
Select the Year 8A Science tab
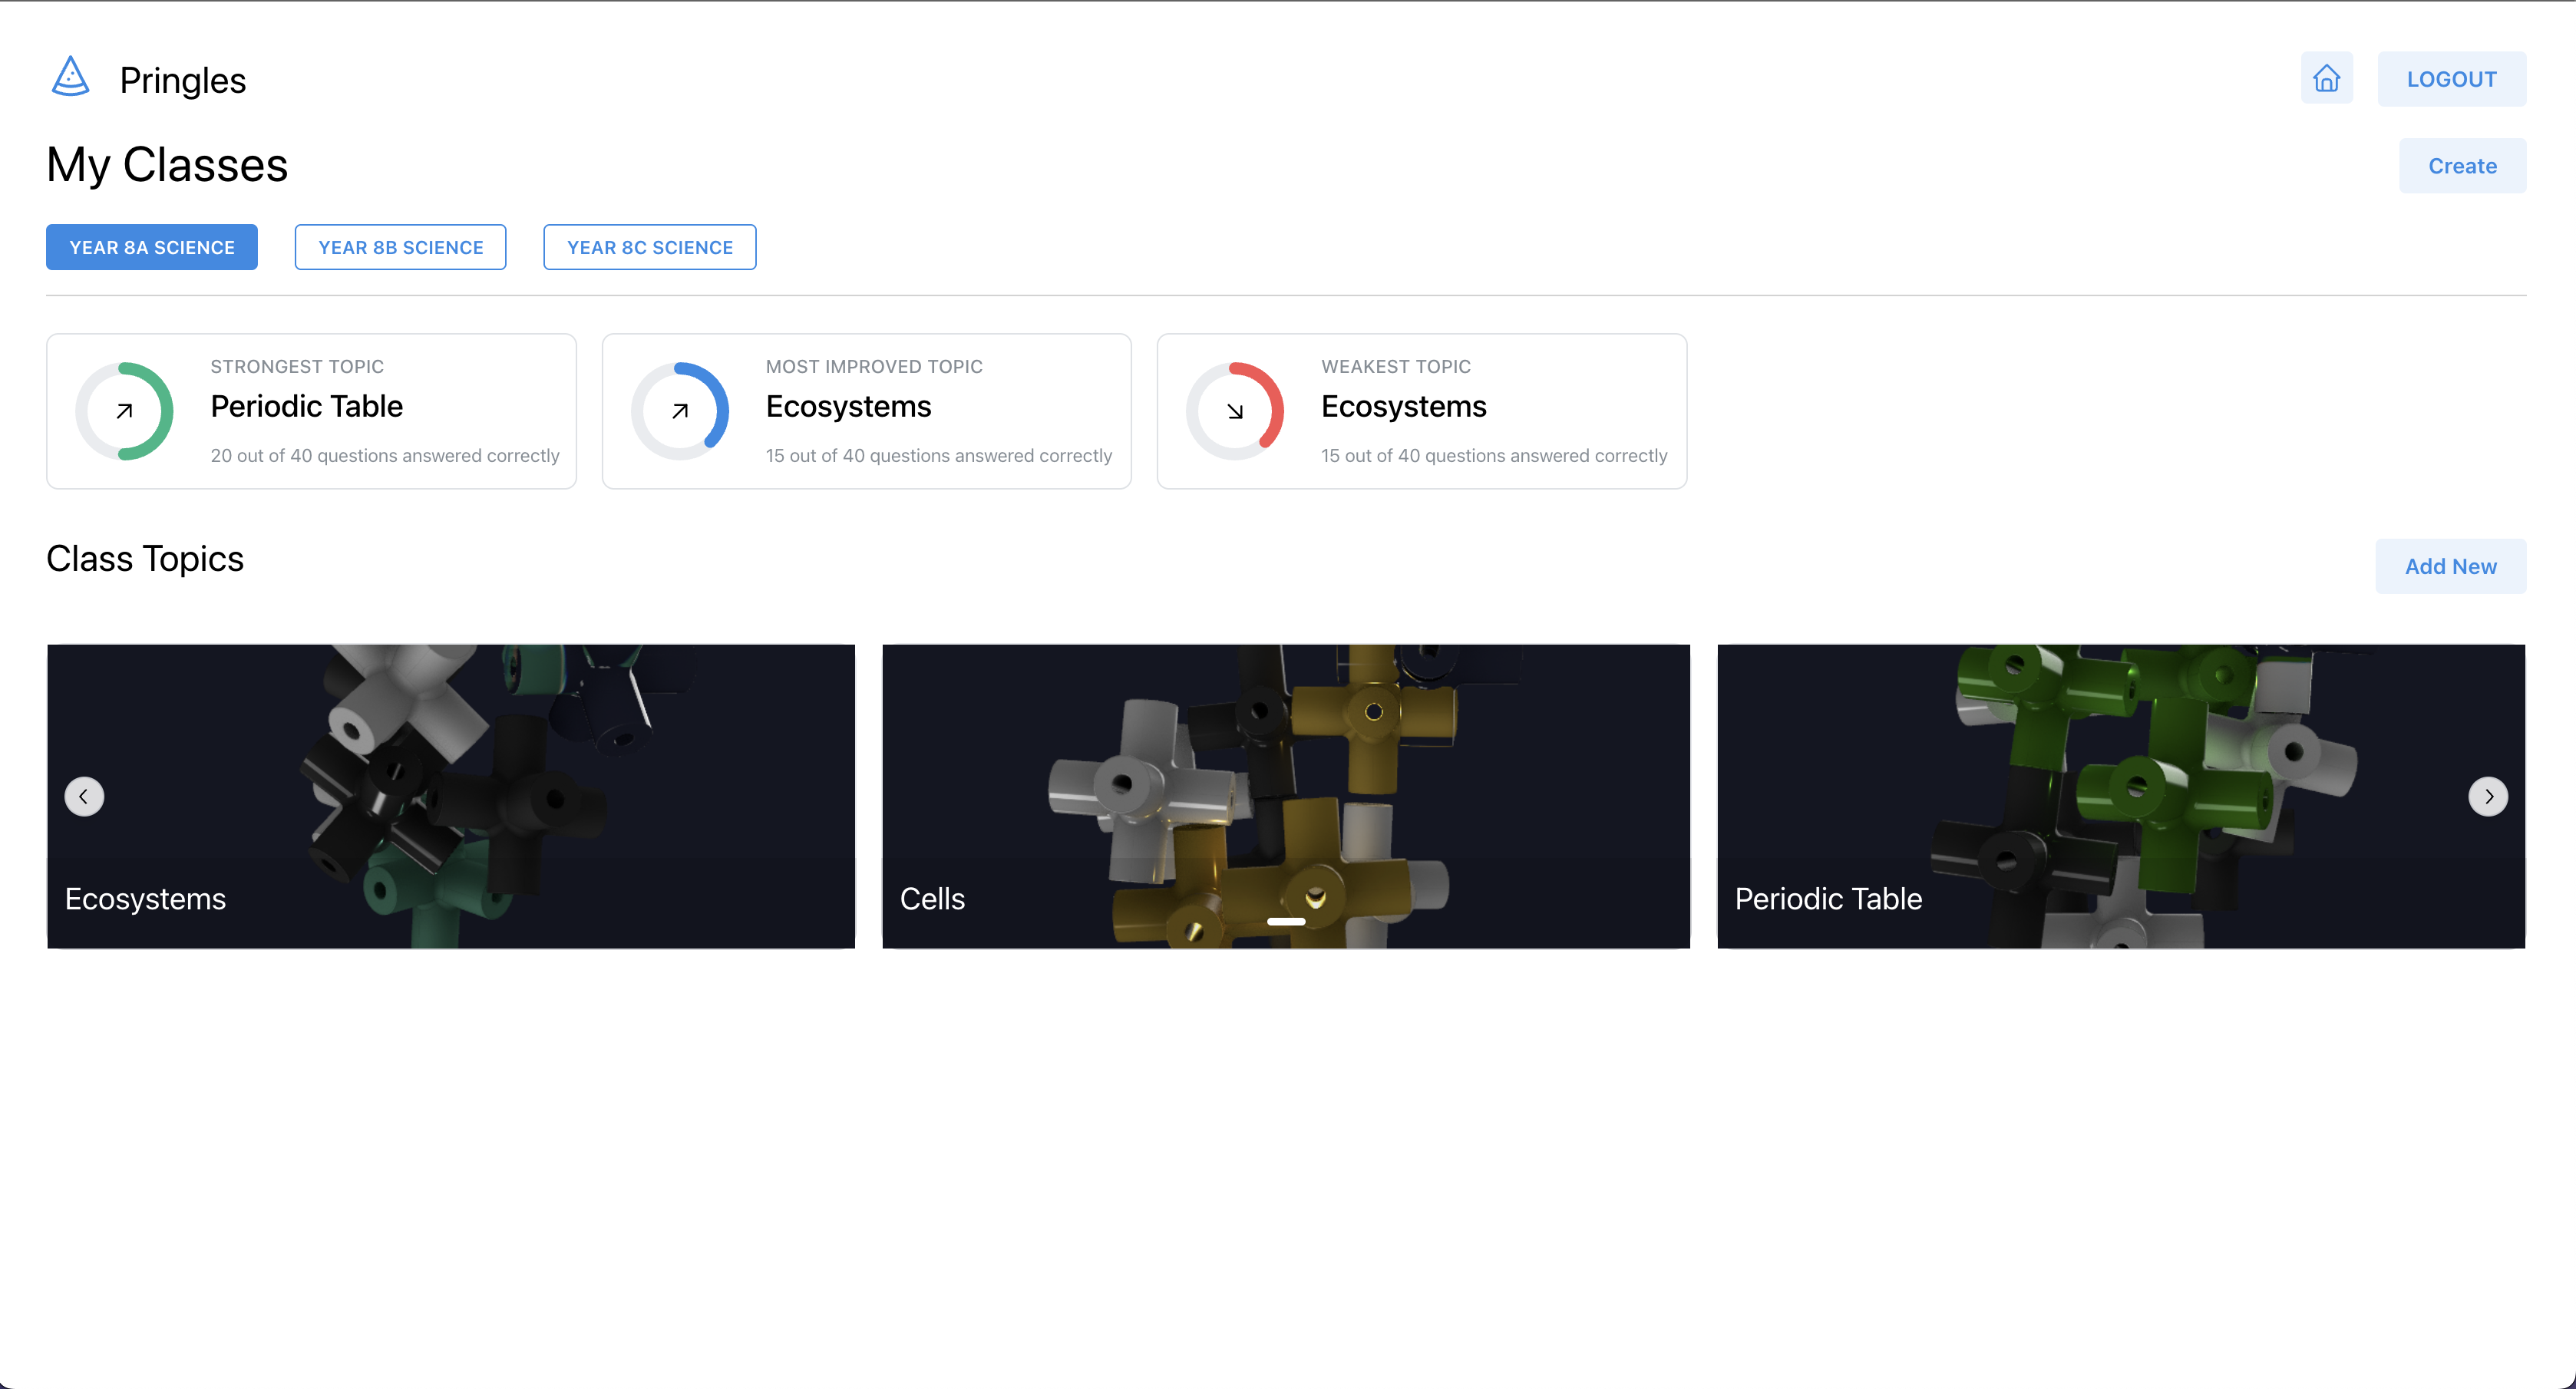click(152, 247)
